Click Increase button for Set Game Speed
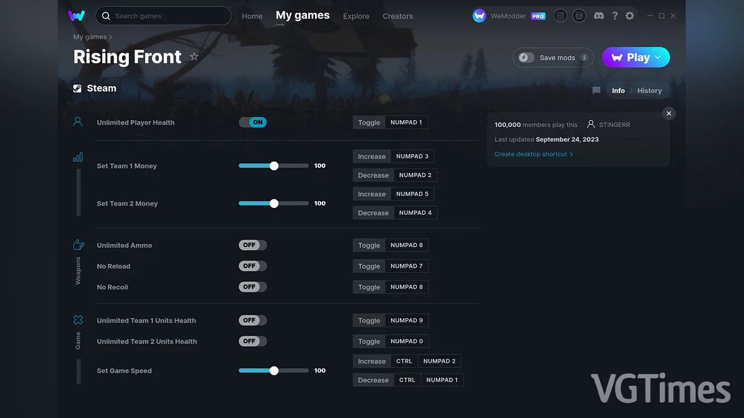 pyautogui.click(x=372, y=362)
